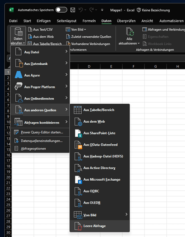Select row 1 header
The height and width of the screenshot is (237, 185).
tap(8, 72)
